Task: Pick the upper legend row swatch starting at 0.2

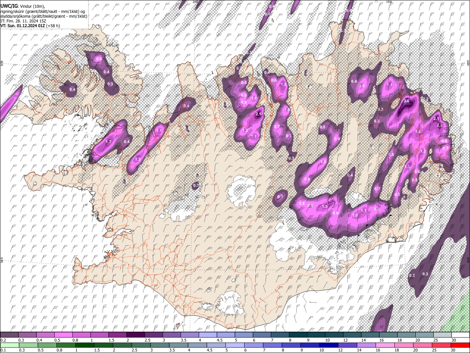Action: point(9,335)
